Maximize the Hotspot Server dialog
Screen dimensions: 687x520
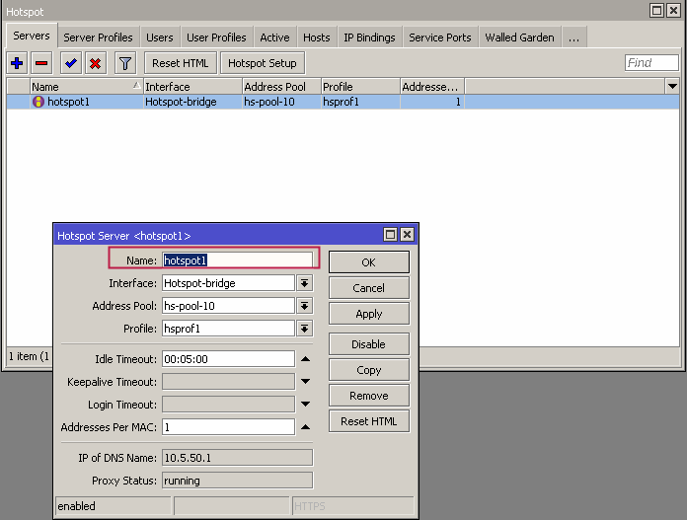pyautogui.click(x=390, y=235)
